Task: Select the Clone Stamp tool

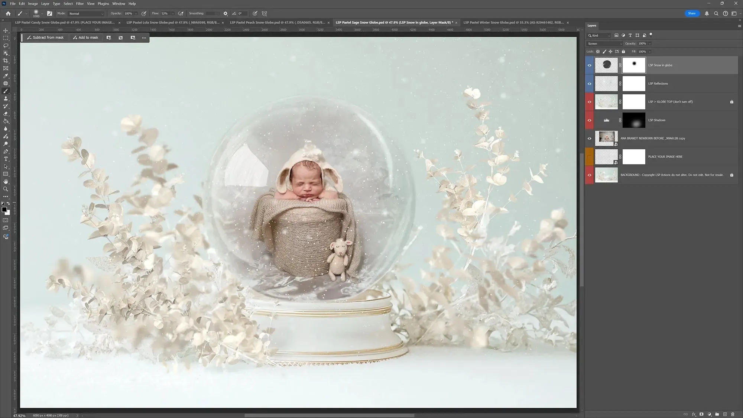Action: coord(6,98)
